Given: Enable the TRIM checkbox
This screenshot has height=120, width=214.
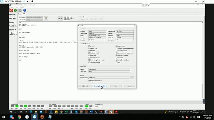Looking at the screenshot, I should (x=117, y=62).
